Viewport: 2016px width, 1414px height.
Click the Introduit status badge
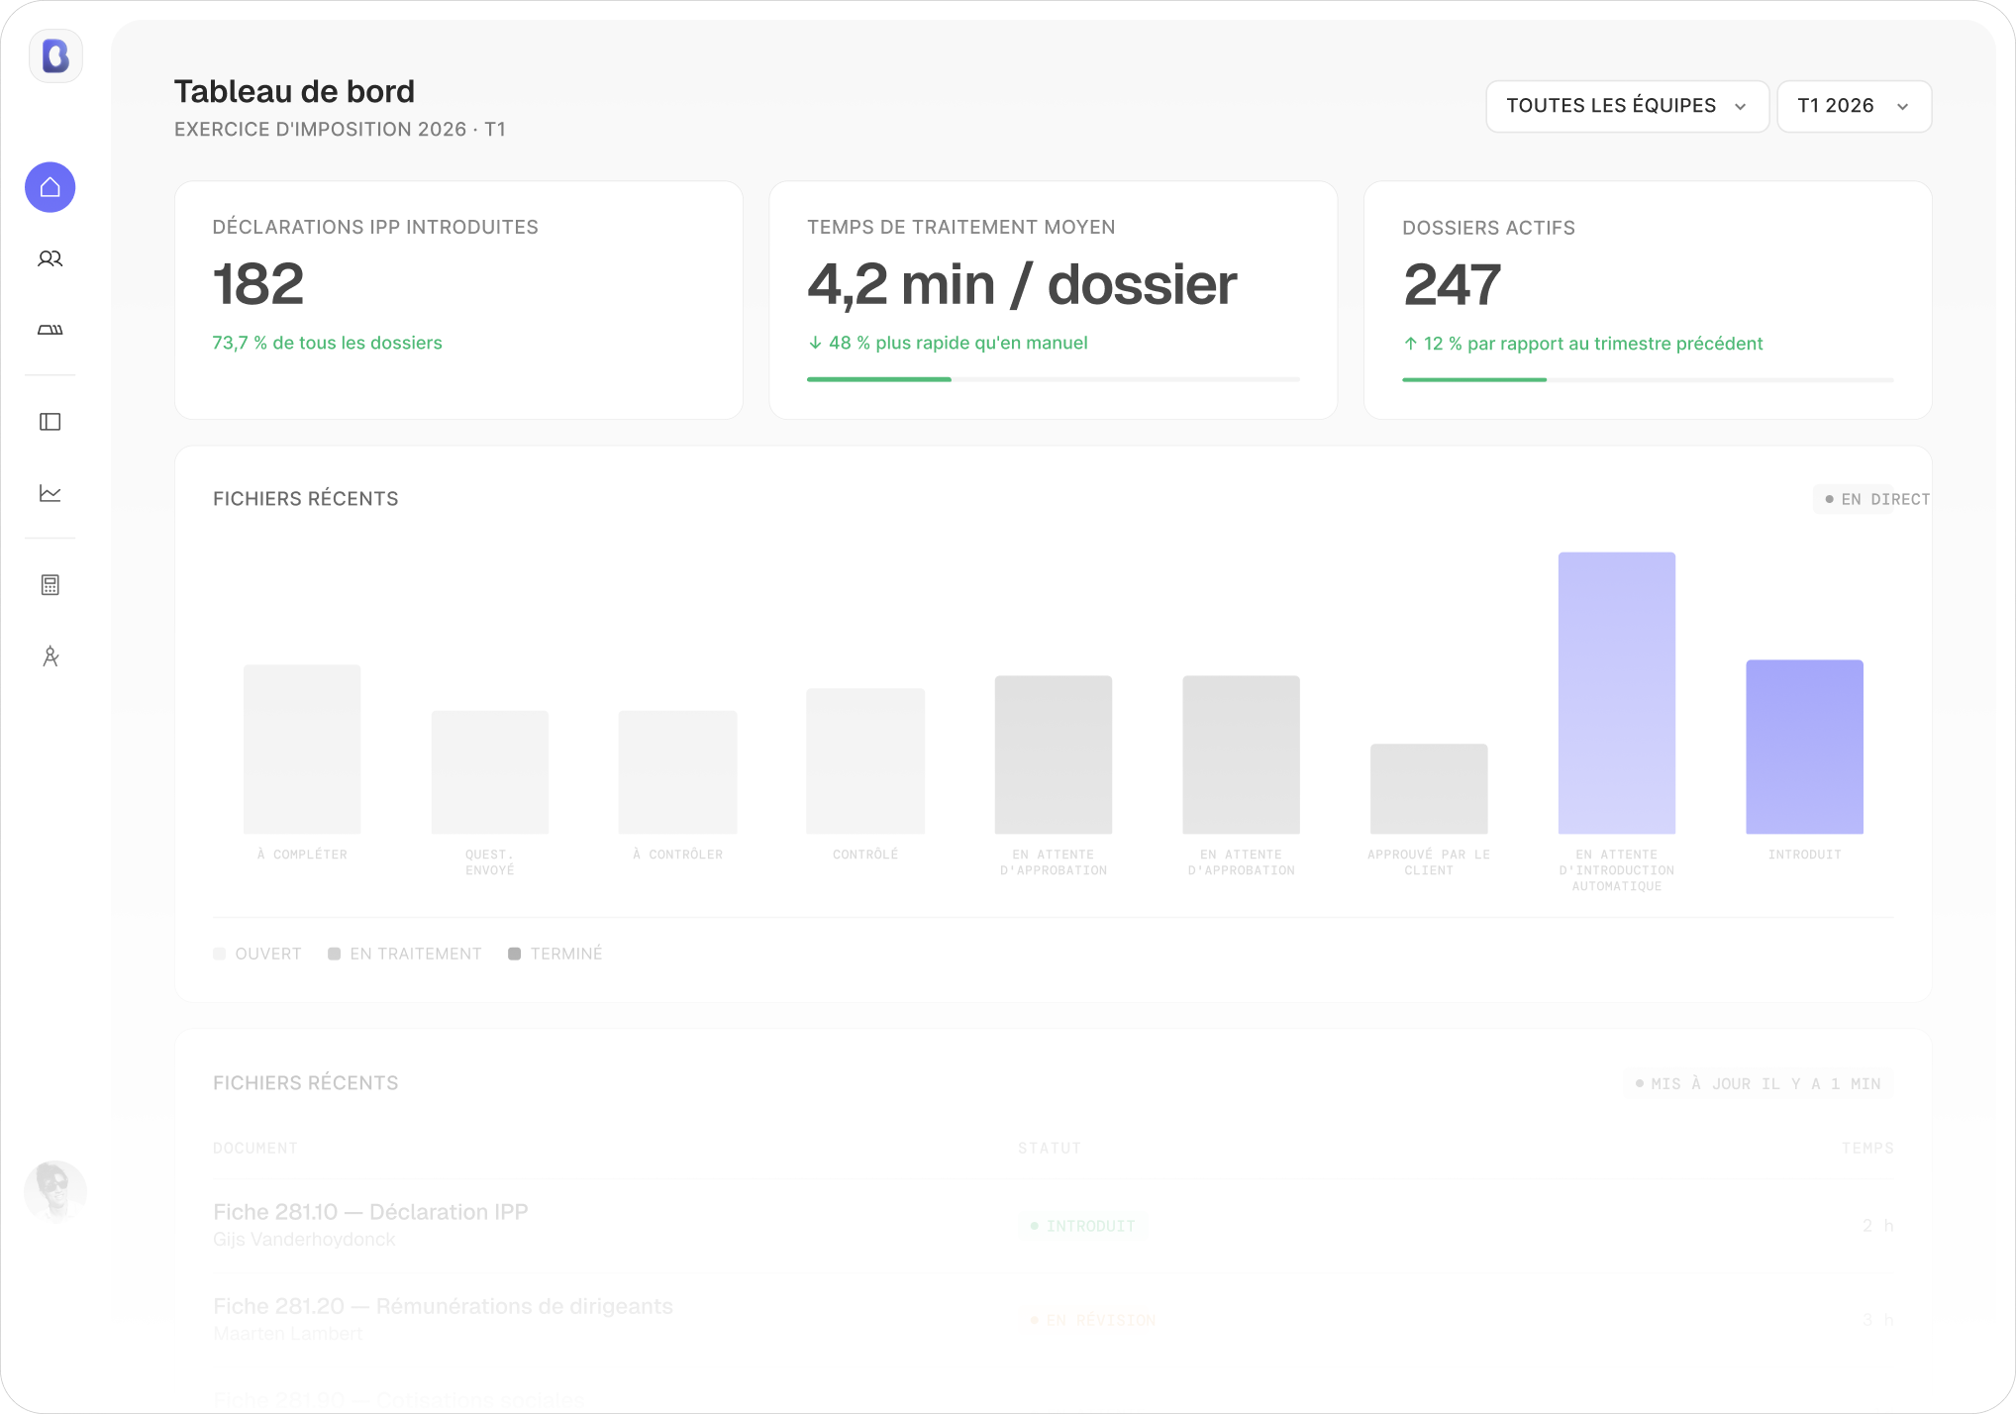(1082, 1226)
